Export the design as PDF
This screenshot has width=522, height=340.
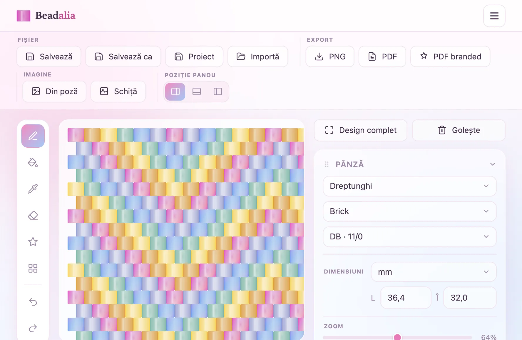(x=382, y=56)
